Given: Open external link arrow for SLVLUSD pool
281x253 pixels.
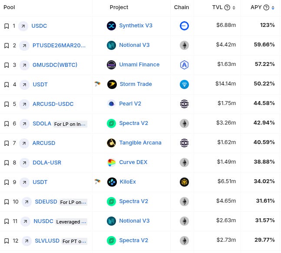Looking at the screenshot, I should pos(26,241).
